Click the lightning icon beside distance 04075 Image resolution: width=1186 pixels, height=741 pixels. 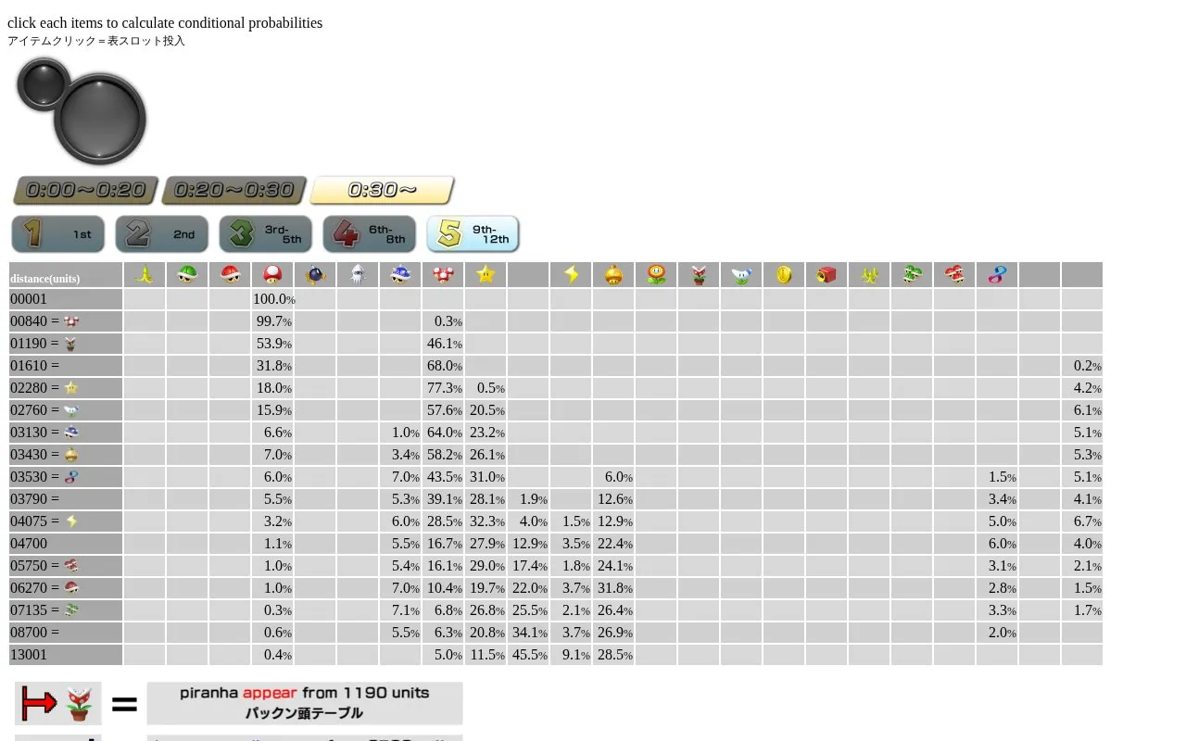click(x=71, y=521)
